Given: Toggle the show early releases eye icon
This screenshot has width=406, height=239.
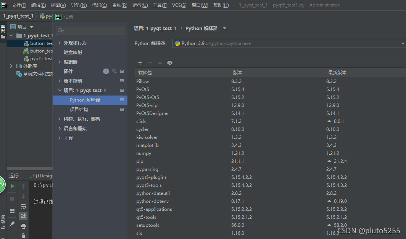Looking at the screenshot, I should [x=169, y=63].
